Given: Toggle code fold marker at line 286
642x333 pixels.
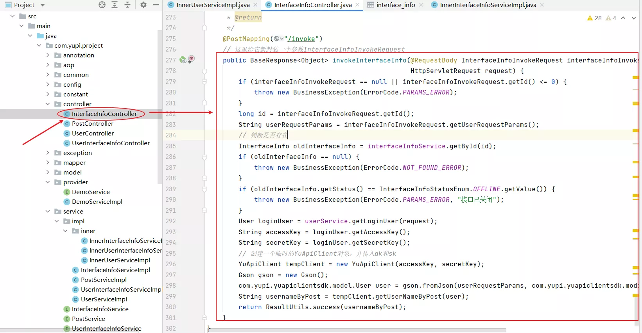Looking at the screenshot, I should pos(204,157).
